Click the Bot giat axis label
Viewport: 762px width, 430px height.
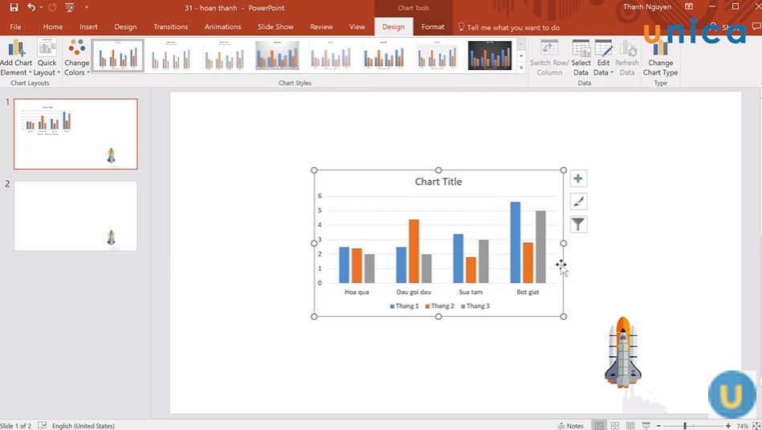[528, 292]
